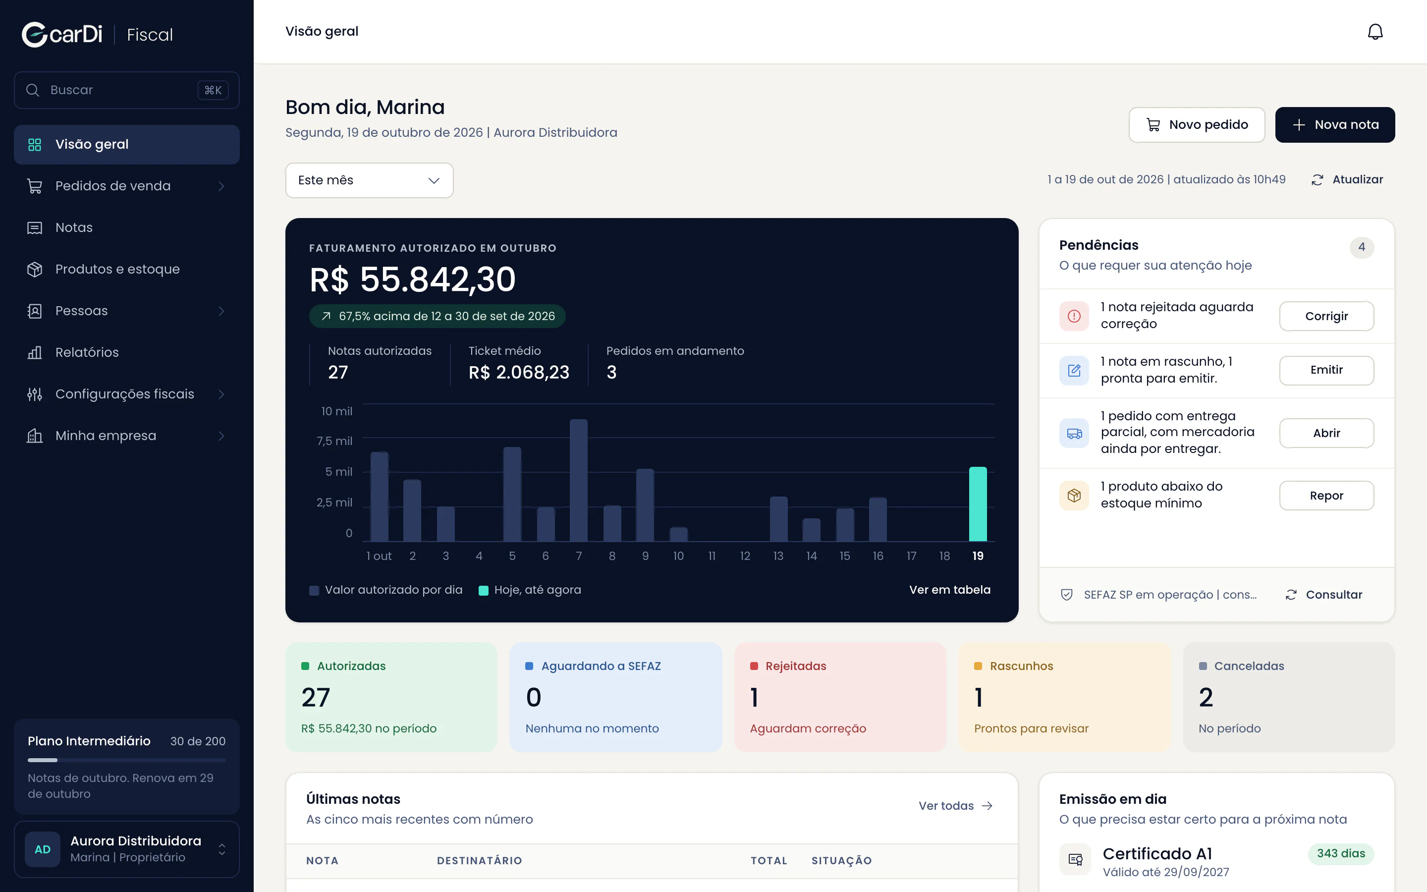Click the SEFAZ shield status icon
This screenshot has width=1427, height=892.
click(1066, 595)
